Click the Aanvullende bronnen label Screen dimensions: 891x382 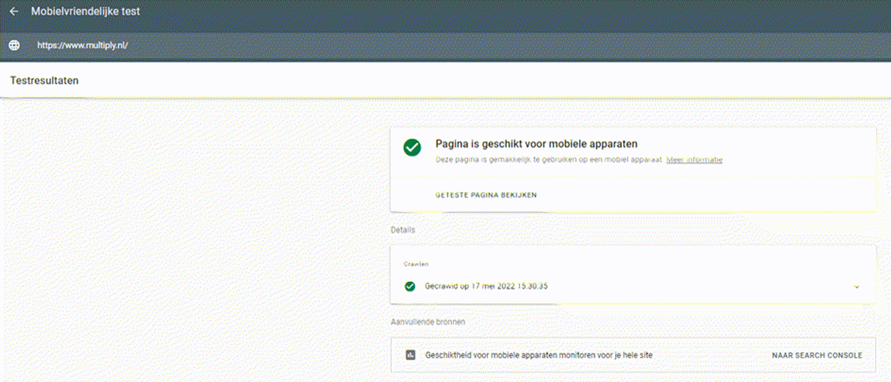pyautogui.click(x=428, y=322)
